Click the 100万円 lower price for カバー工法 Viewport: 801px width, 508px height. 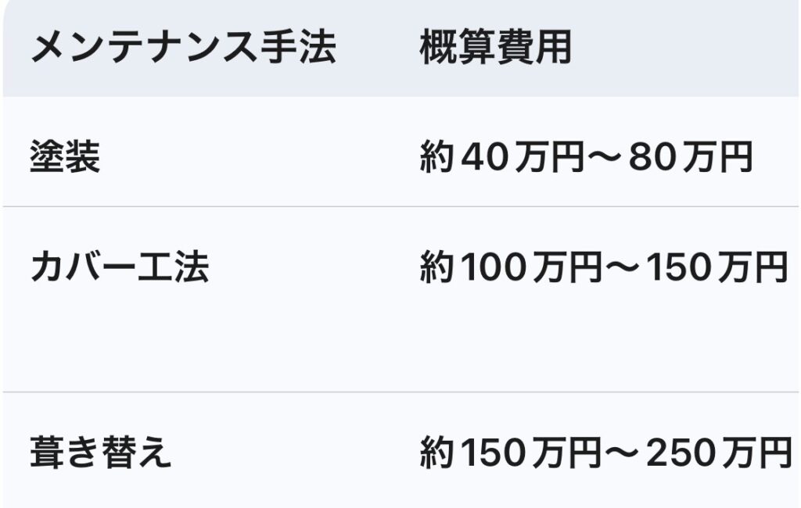coord(530,268)
